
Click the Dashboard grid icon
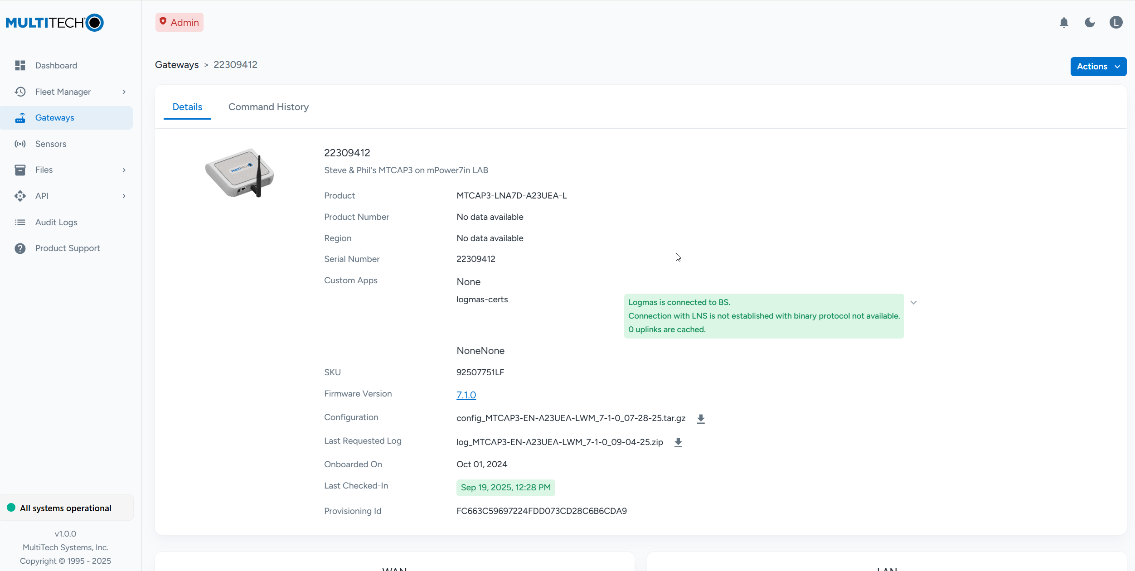coord(20,65)
